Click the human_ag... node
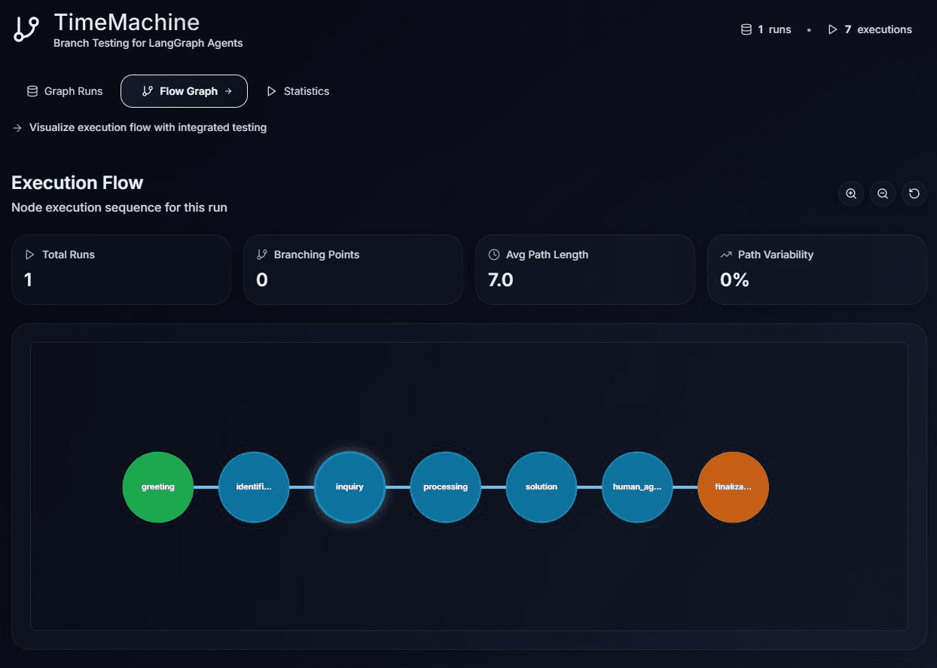 coord(637,487)
